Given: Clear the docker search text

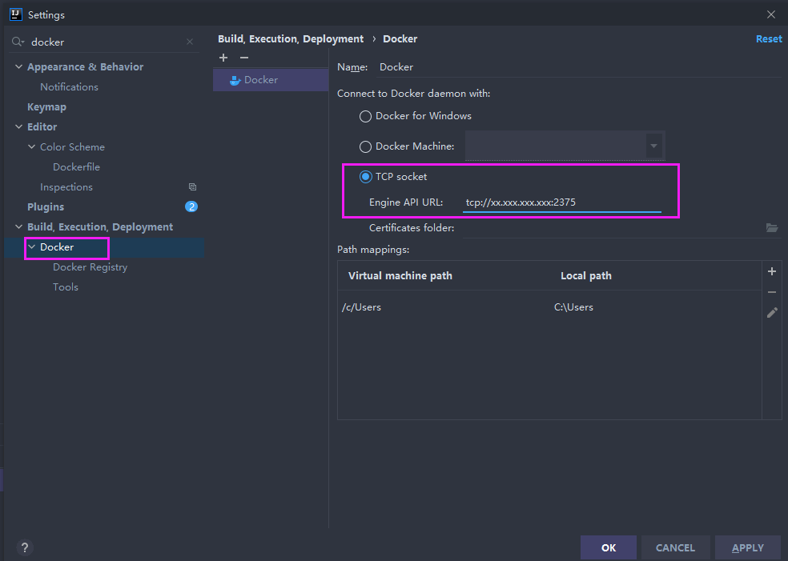Looking at the screenshot, I should coord(190,42).
